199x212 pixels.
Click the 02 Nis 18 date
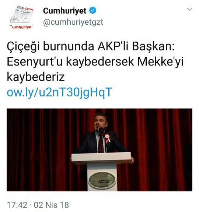(x=51, y=205)
